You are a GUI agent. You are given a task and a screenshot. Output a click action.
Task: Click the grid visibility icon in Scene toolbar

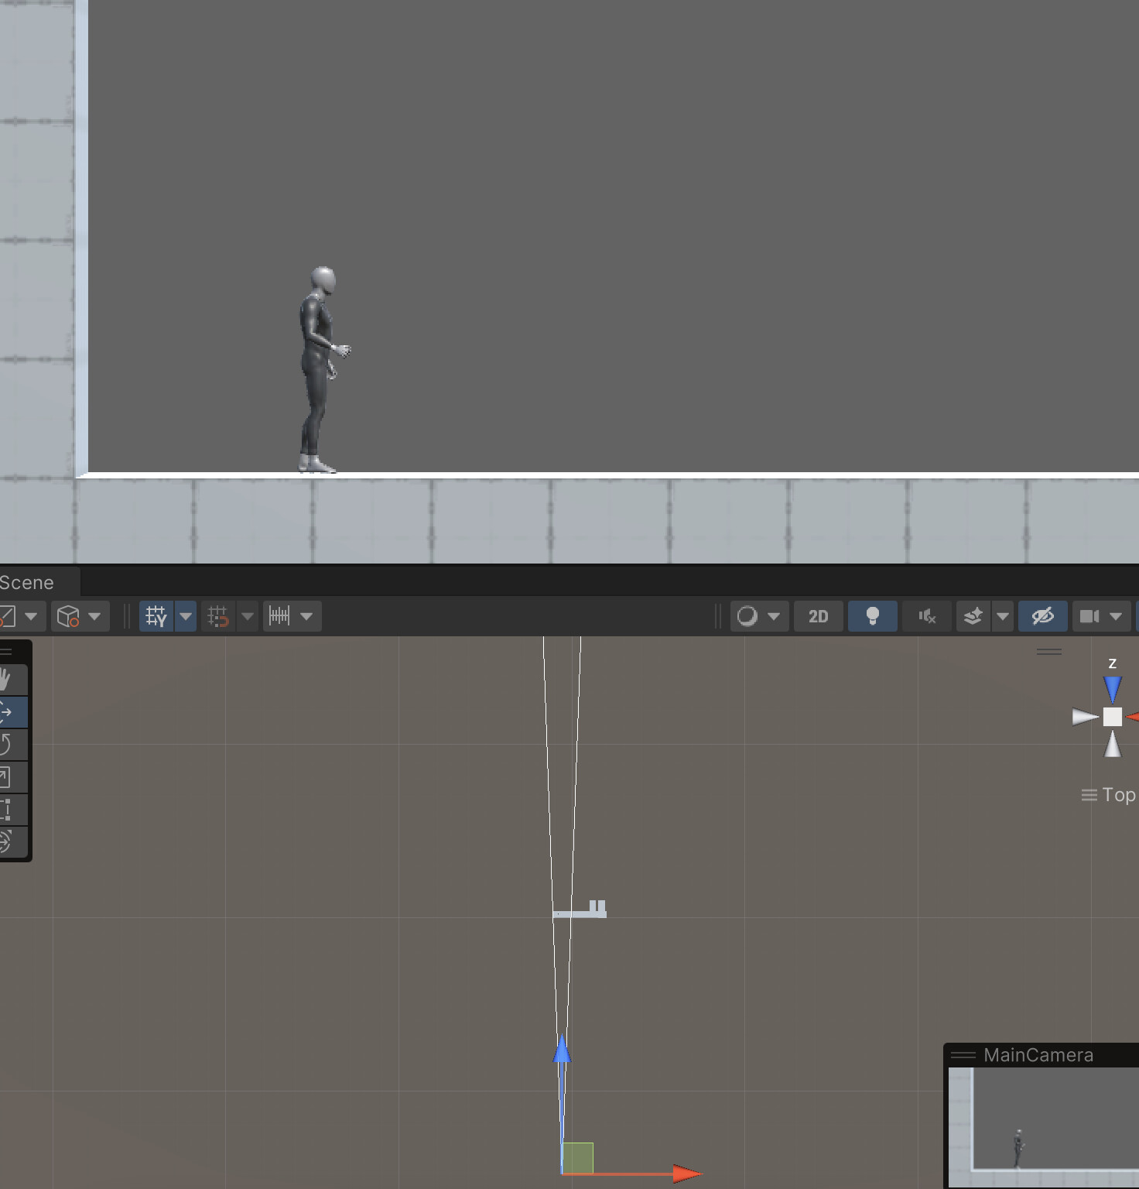coord(156,616)
